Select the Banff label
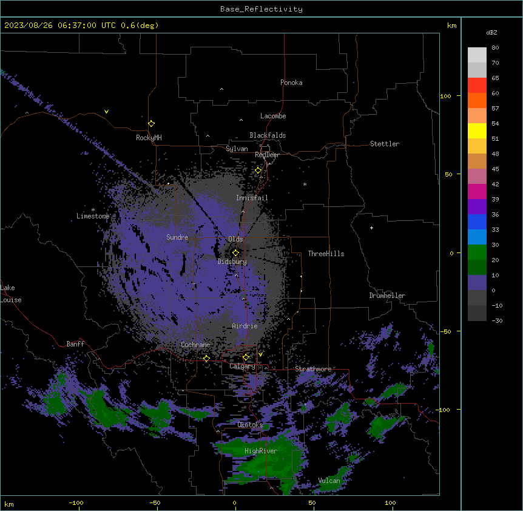This screenshot has height=511, width=523. tap(75, 344)
